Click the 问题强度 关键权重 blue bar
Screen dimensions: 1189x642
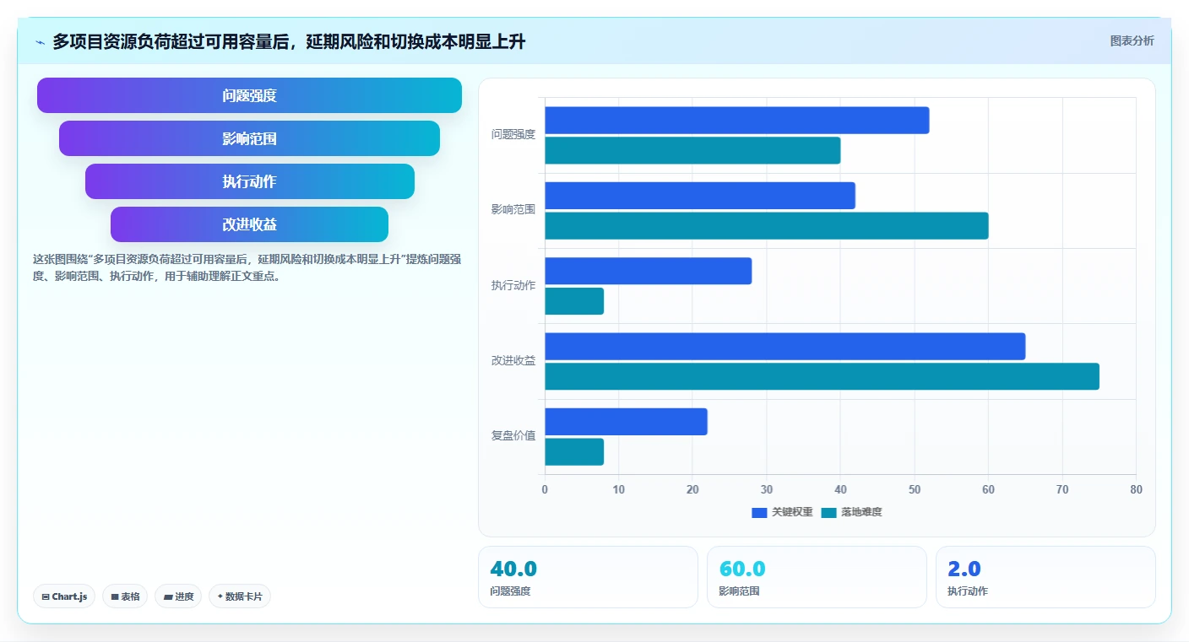(736, 120)
